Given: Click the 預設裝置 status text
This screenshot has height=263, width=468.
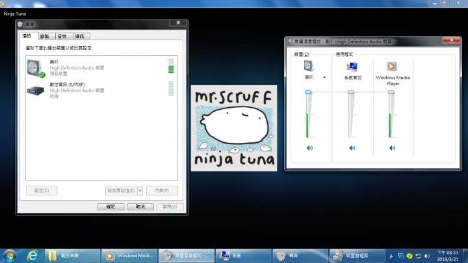Looking at the screenshot, I should [x=58, y=73].
